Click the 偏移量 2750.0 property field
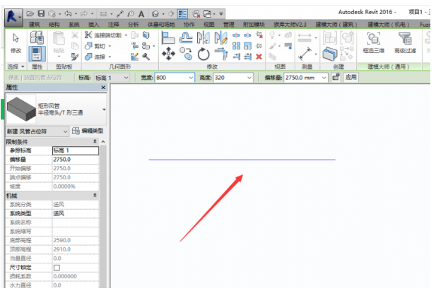This screenshot has width=436, height=298. pos(76,160)
